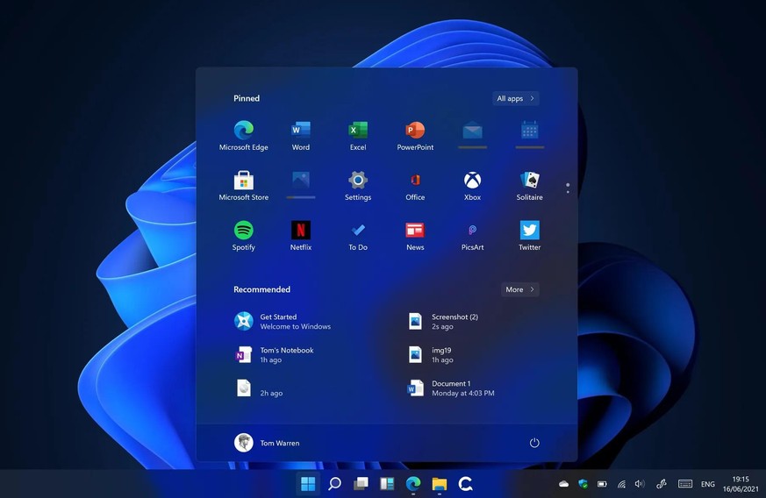Screen dimensions: 766x498
Task: Open the News app
Action: pyautogui.click(x=415, y=236)
